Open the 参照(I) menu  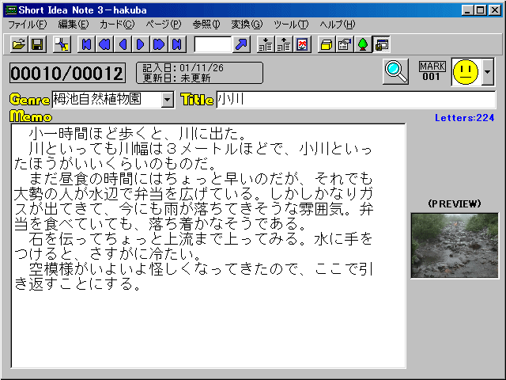(x=206, y=25)
